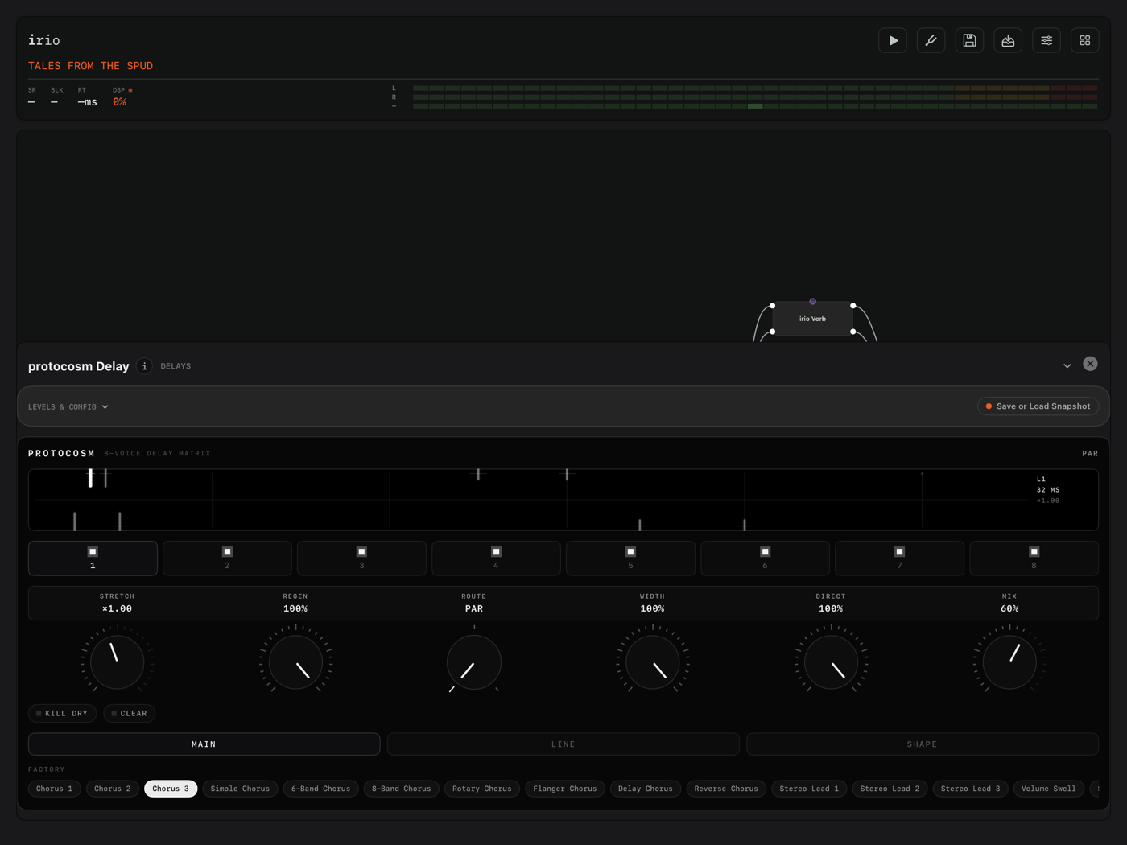This screenshot has width=1127, height=845.
Task: Load Delay Chorus preset
Action: 646,789
